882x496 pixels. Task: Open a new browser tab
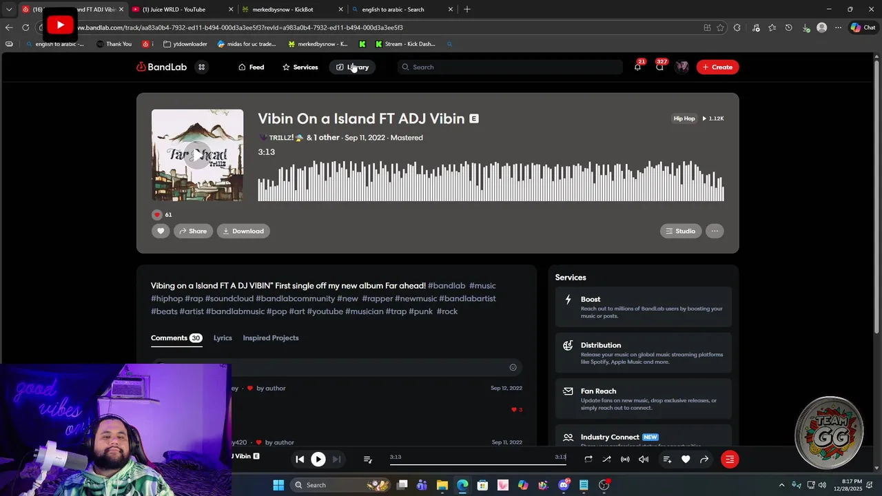[467, 10]
